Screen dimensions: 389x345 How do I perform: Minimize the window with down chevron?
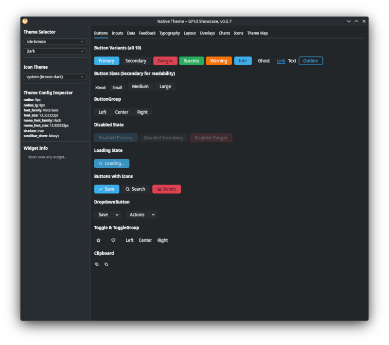pyautogui.click(x=349, y=21)
